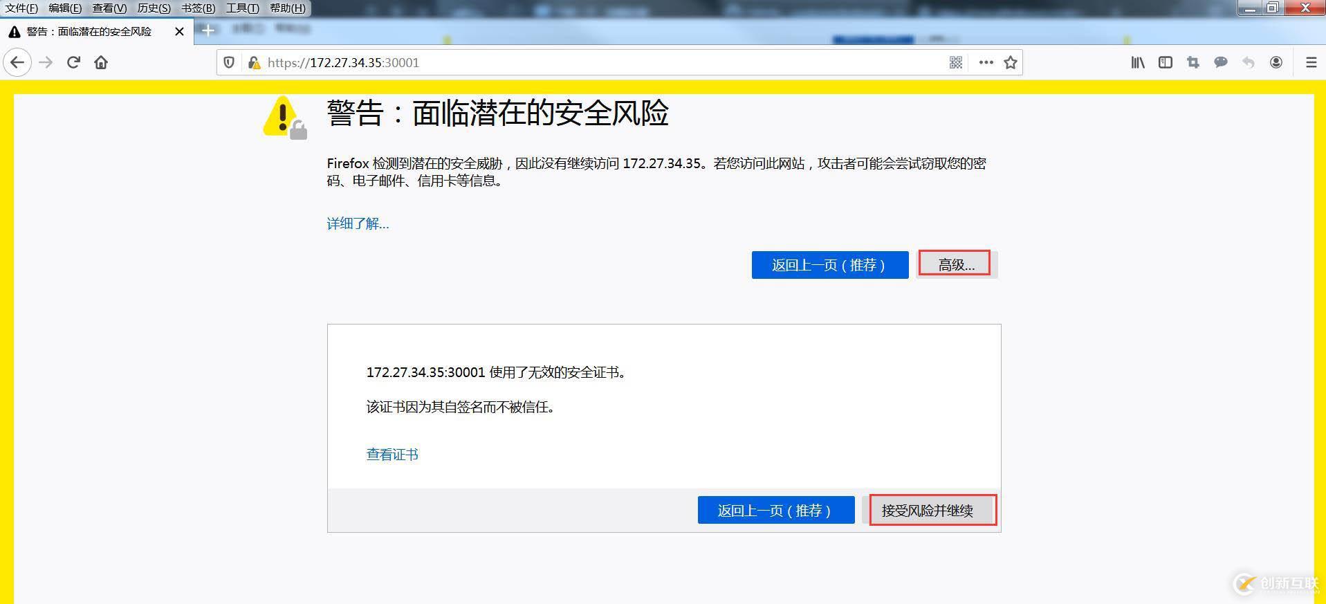Viewport: 1326px width, 604px height.
Task: Open the hamburger application menu
Action: 1311,62
